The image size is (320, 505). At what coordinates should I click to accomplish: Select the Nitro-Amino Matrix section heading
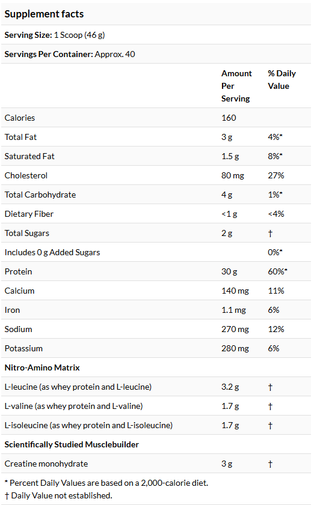[42, 367]
